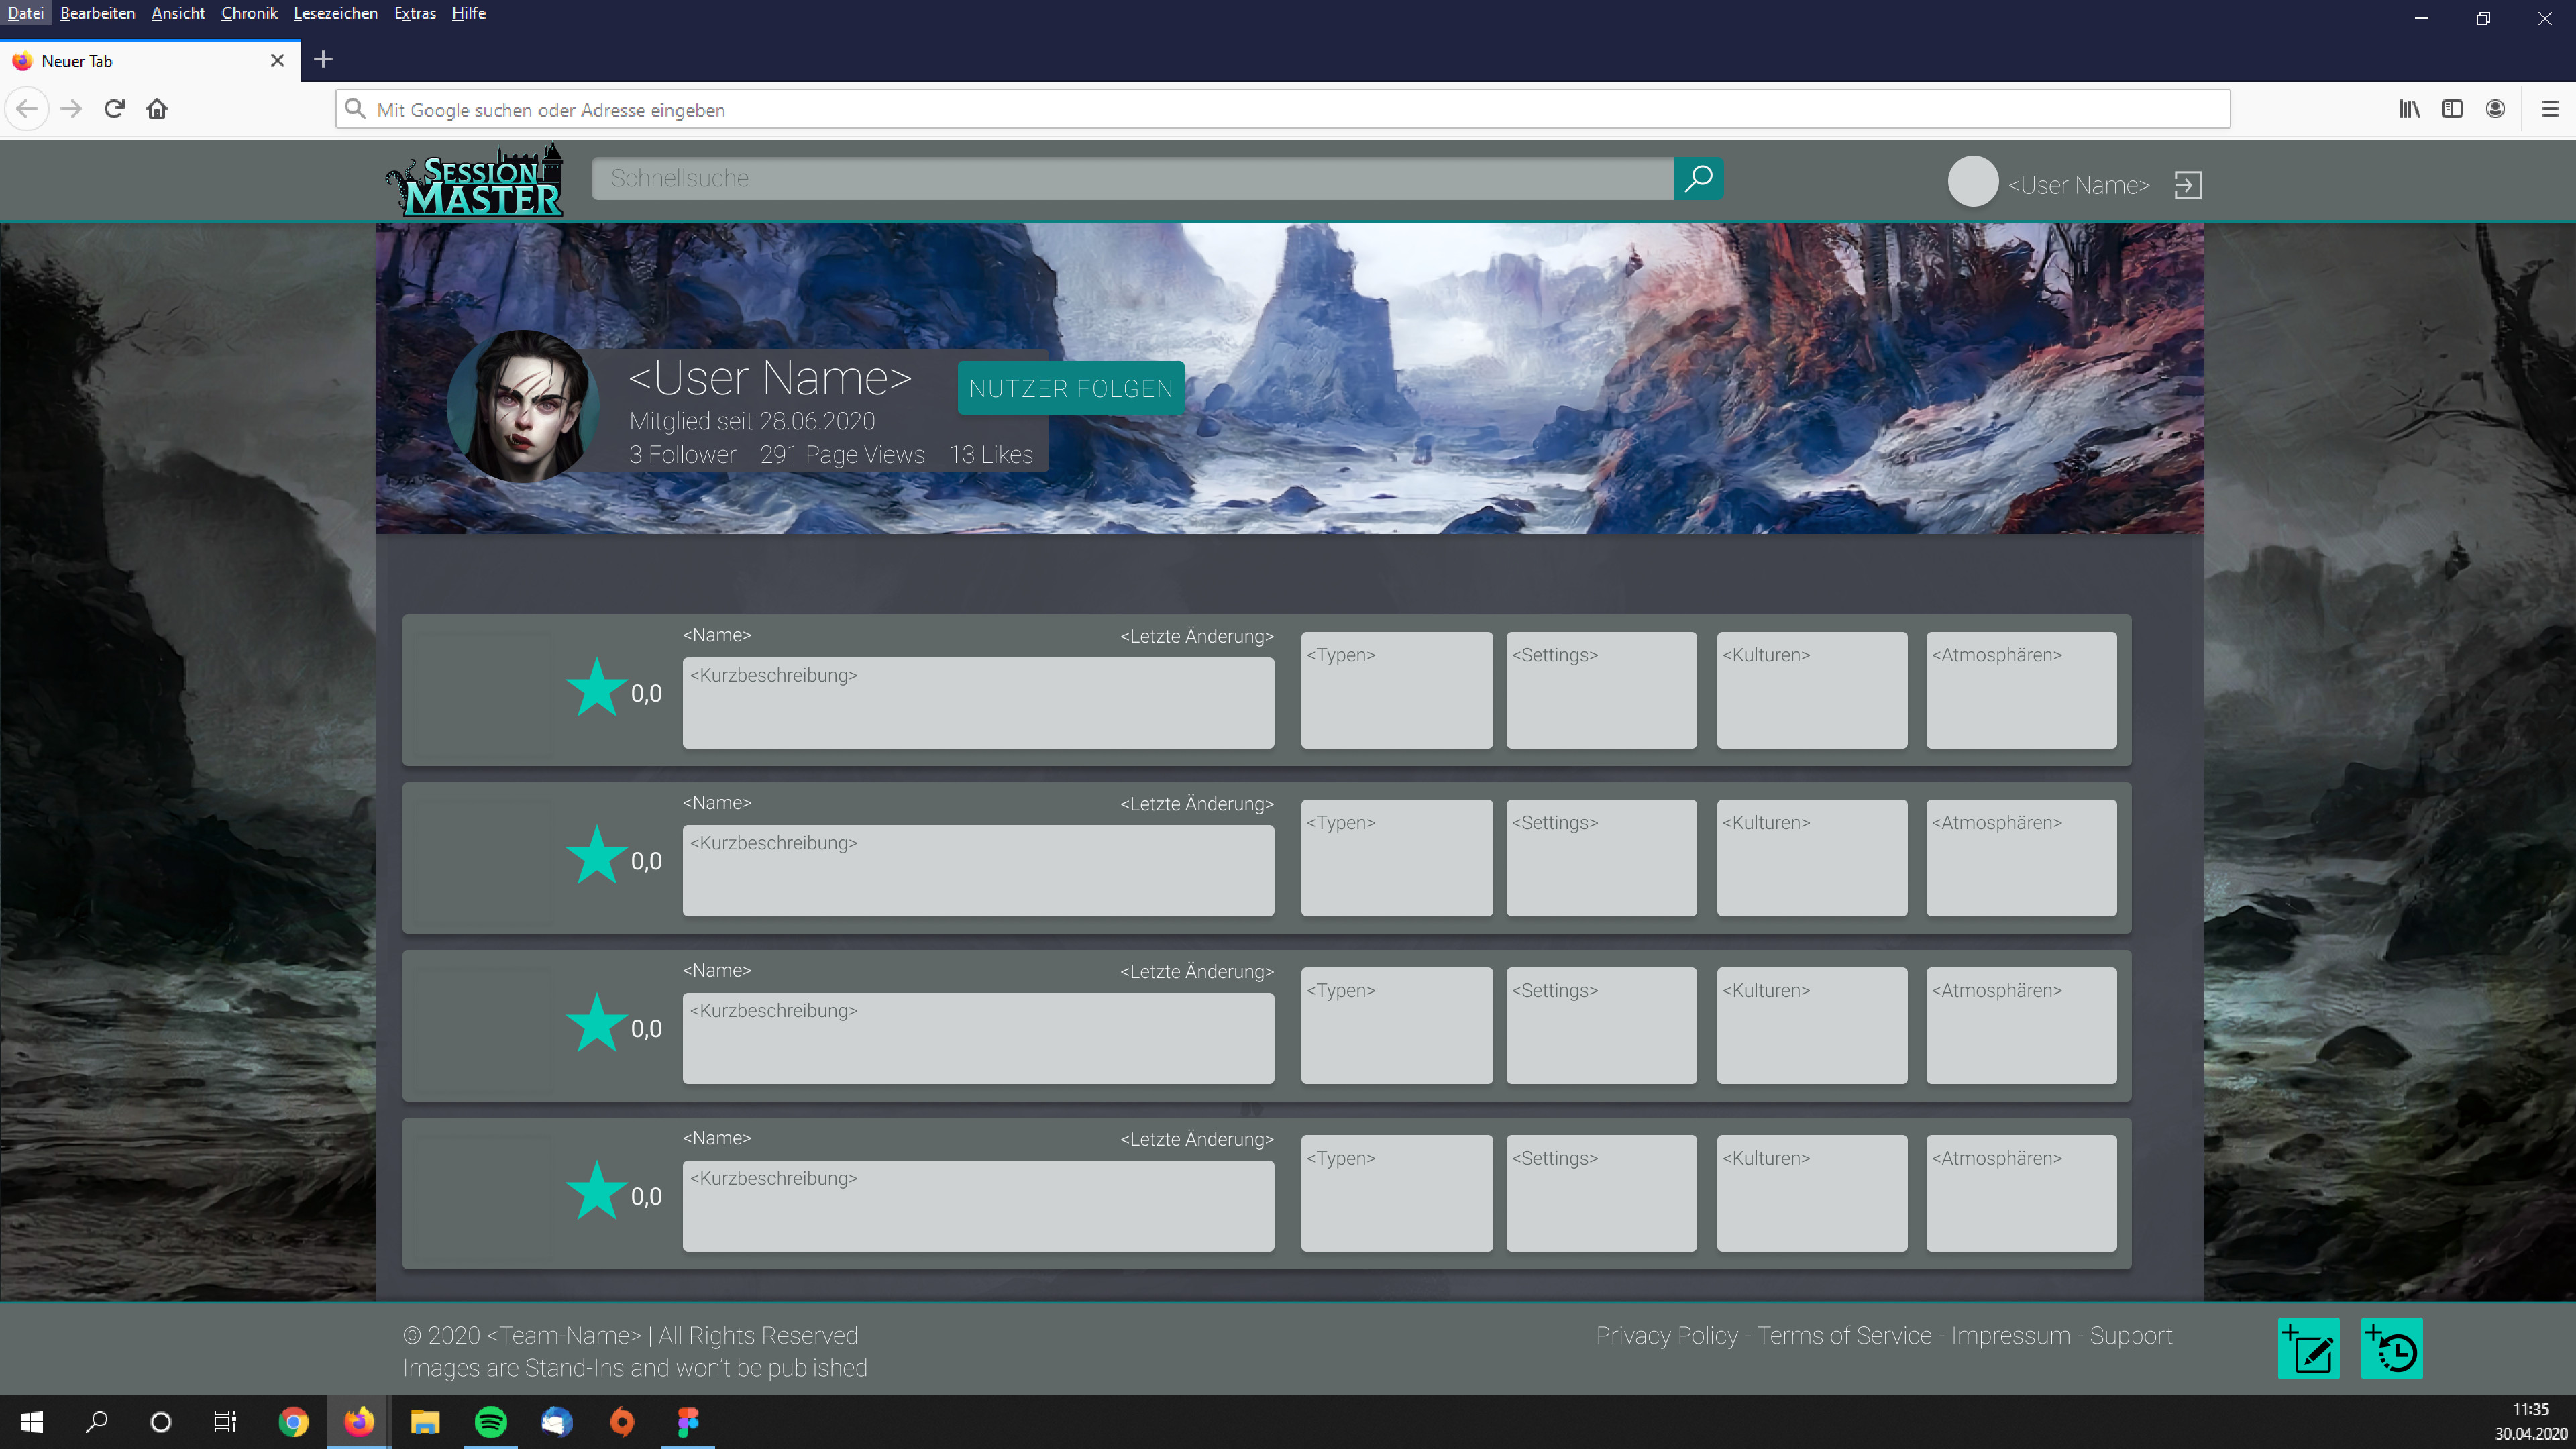The height and width of the screenshot is (1449, 2576).
Task: Click the Session Master logo
Action: pos(475,180)
